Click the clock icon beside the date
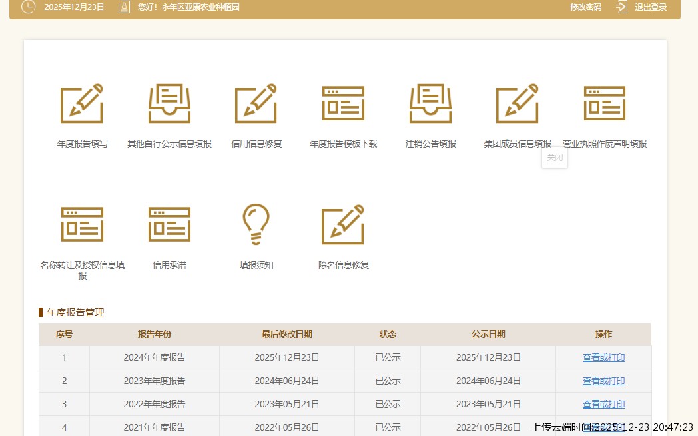Image resolution: width=698 pixels, height=436 pixels. pyautogui.click(x=29, y=7)
